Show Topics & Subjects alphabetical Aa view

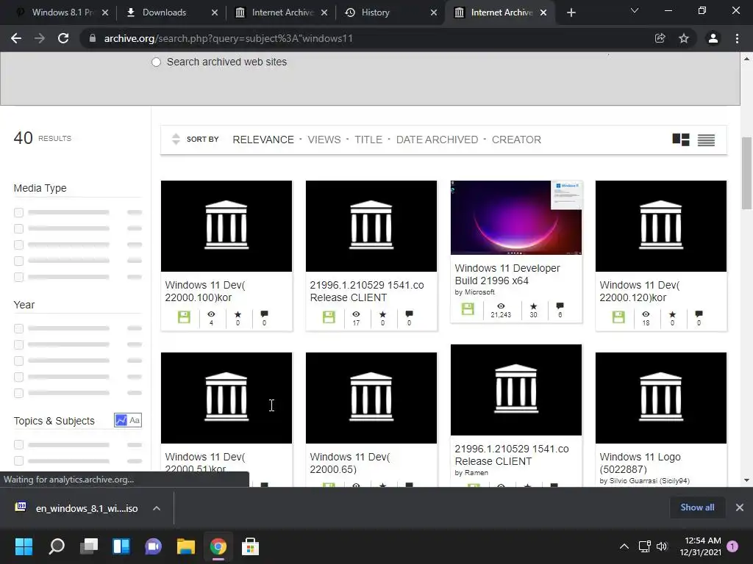[135, 420]
